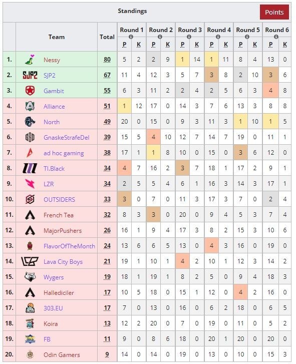Screen dimensions: 296x364
Task: Click Nessy's total score of 80
Action: tap(107, 60)
